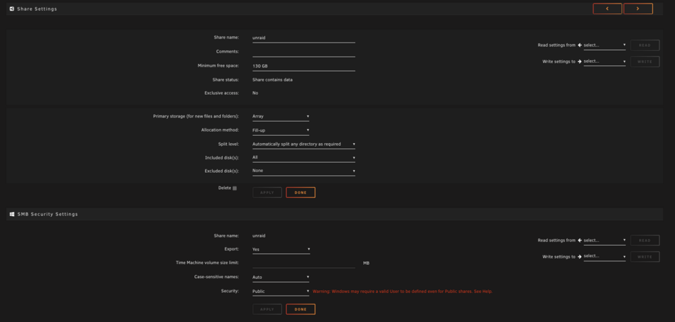Screen dimensions: 675x322
Task: Click the 'Share contains data' status text
Action: [273, 80]
